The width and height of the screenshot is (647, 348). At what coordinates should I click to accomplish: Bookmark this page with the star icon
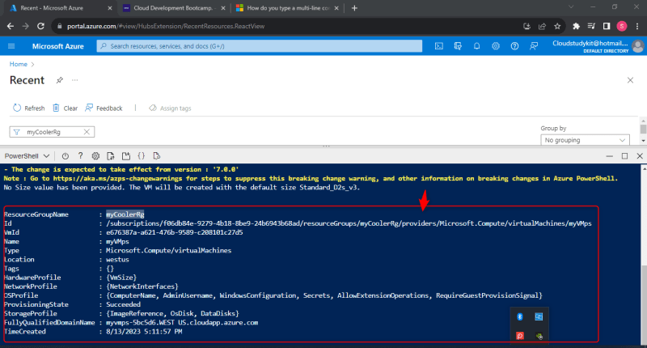pos(557,26)
